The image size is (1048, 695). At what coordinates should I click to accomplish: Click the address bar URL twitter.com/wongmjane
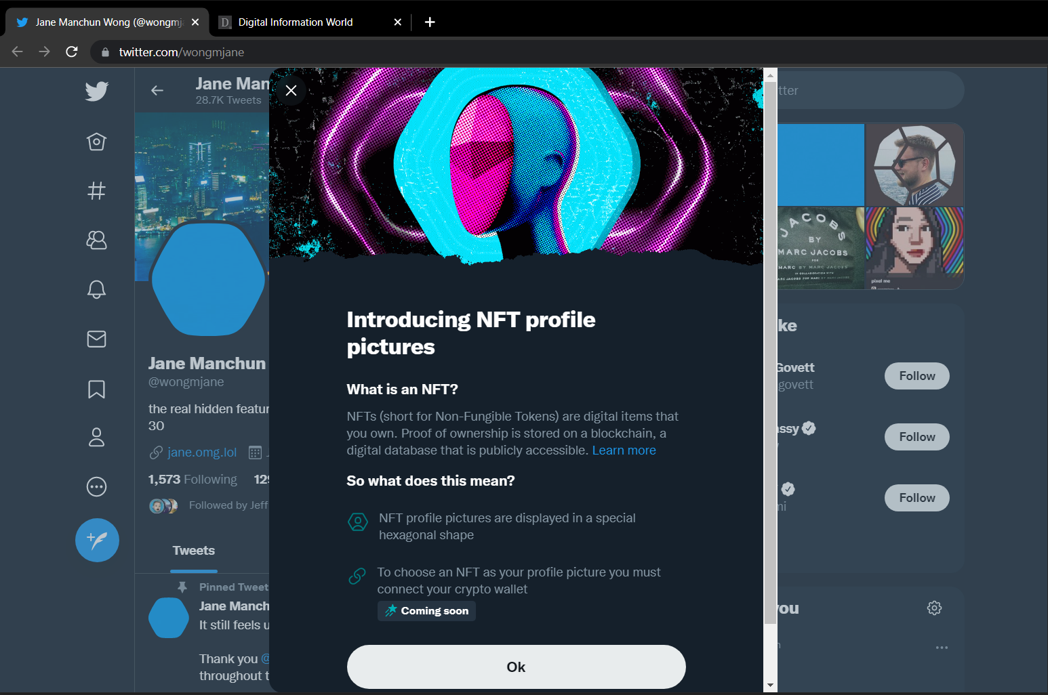tap(182, 52)
